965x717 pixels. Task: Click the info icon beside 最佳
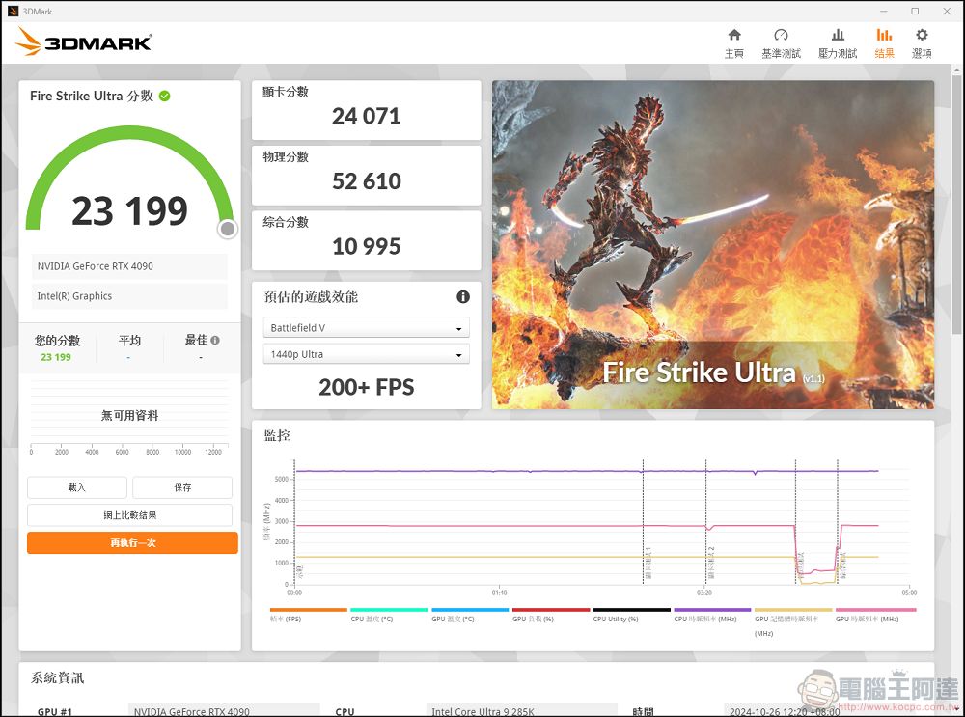[x=215, y=340]
